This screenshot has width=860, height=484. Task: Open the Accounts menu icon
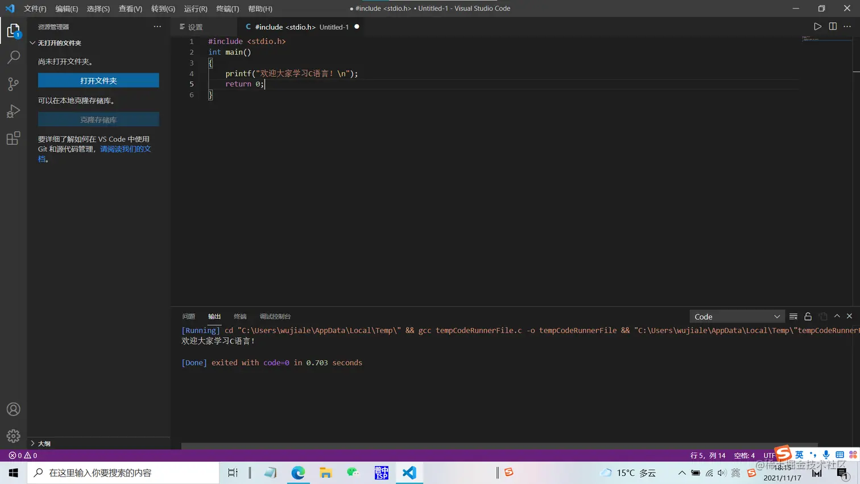(x=13, y=409)
